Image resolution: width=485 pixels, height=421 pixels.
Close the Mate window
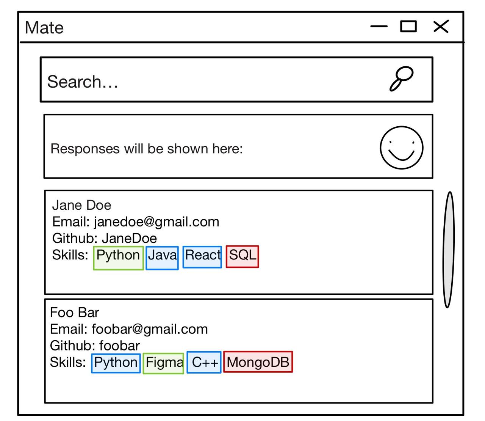point(441,27)
